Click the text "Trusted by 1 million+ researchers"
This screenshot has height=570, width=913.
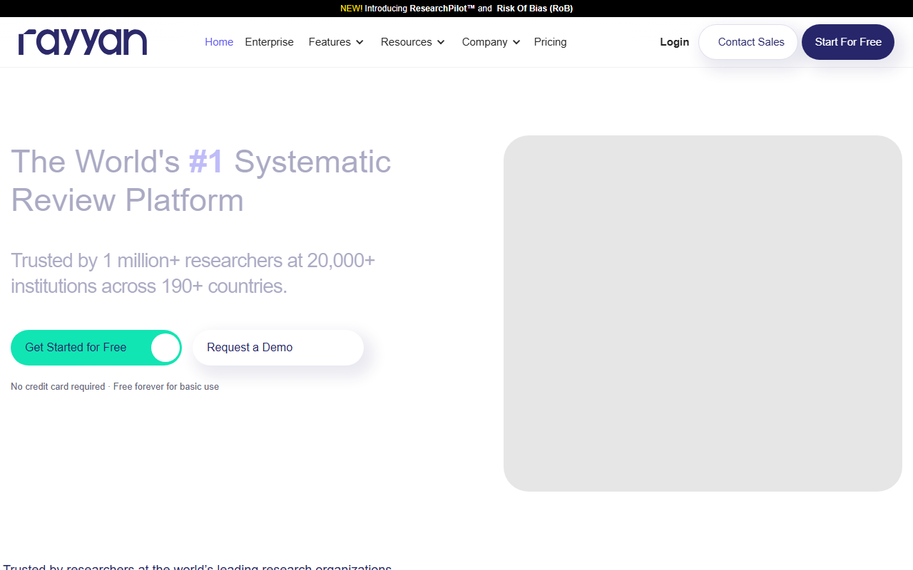coord(147,261)
